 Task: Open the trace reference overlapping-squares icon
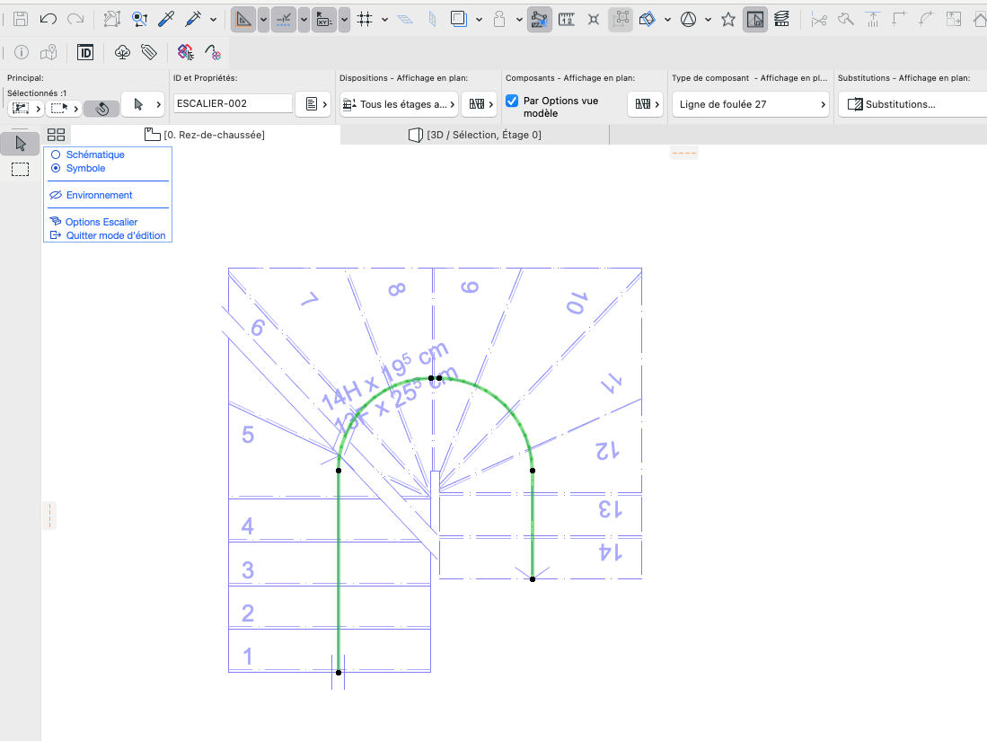point(459,20)
